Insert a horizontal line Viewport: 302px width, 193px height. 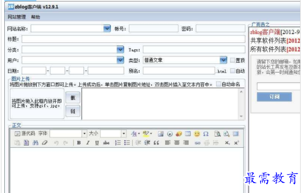pos(216,143)
